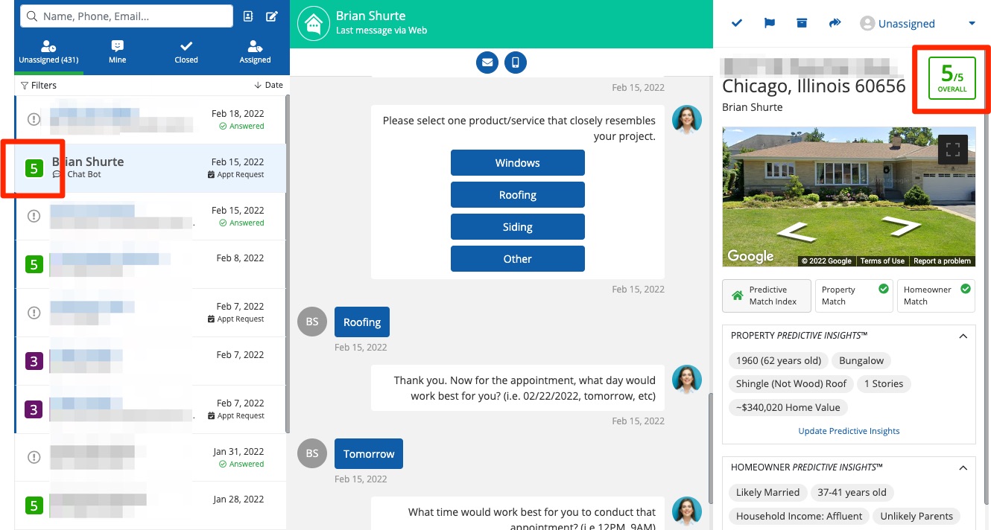Collapse the Homeowner Predictive Insights section
The image size is (991, 530).
pos(963,468)
